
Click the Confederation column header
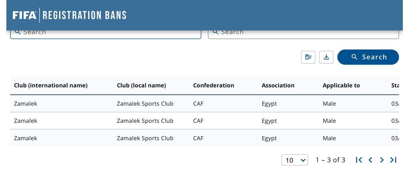click(x=213, y=85)
